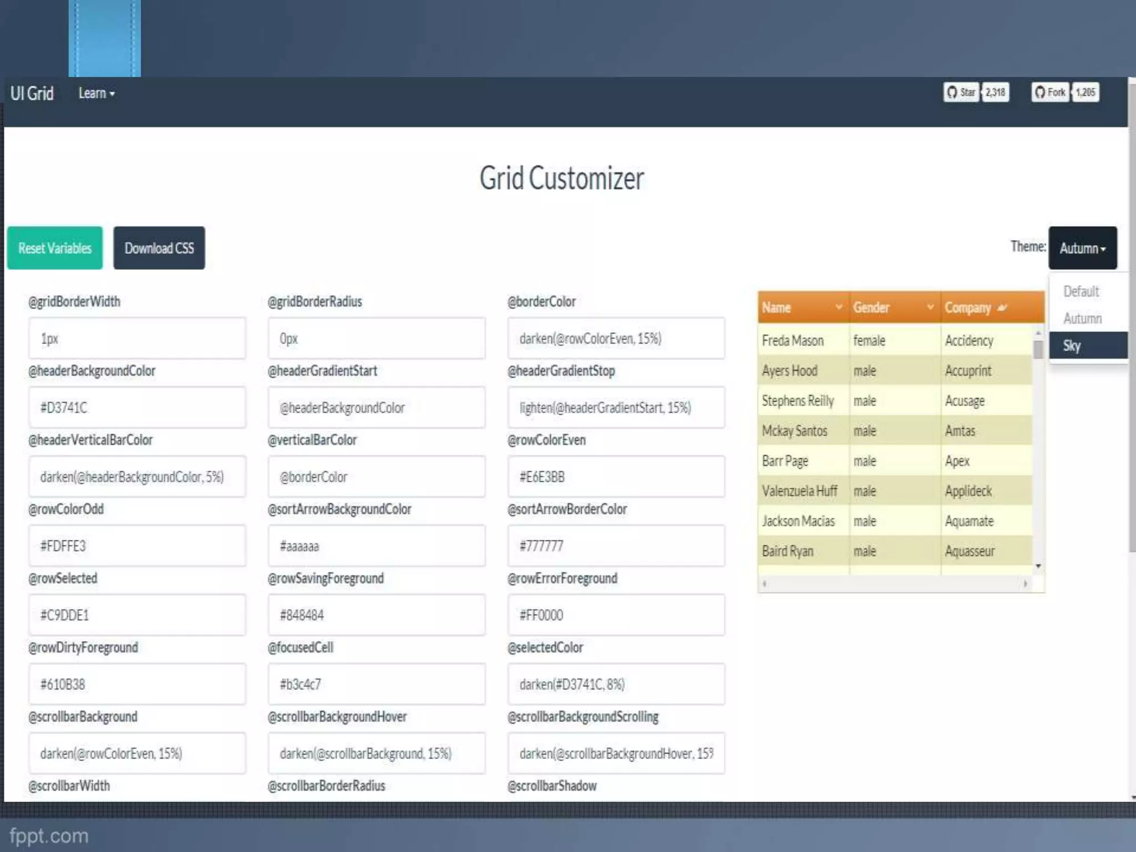Pick Autumn from the theme list
Image resolution: width=1136 pixels, height=852 pixels.
(x=1082, y=318)
